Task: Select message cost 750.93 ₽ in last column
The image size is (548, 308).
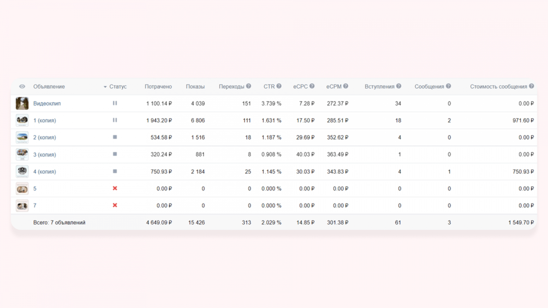Action: click(x=523, y=171)
